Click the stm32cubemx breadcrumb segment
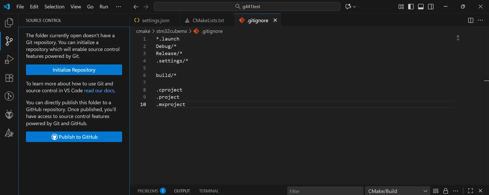This screenshot has height=195, width=489. (x=171, y=31)
